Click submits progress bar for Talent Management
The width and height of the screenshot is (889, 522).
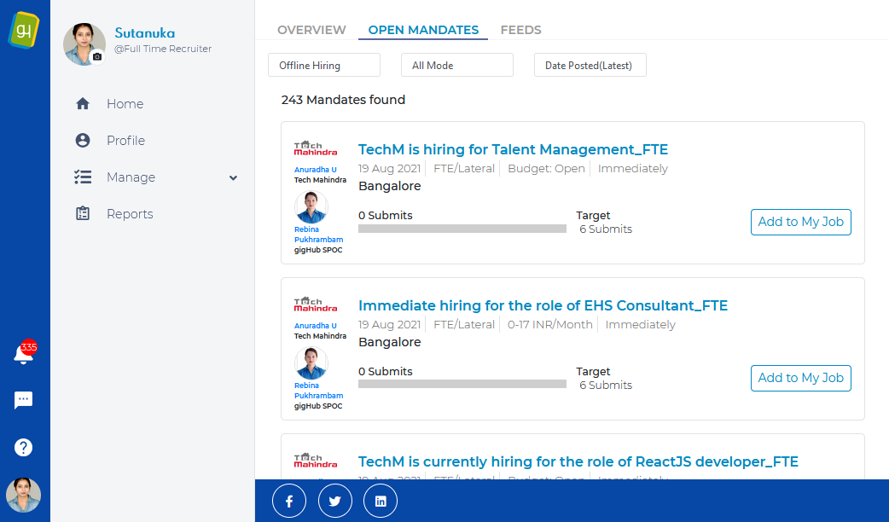462,229
